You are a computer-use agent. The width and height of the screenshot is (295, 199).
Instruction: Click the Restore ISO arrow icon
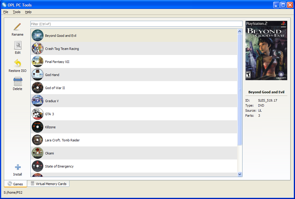(x=18, y=63)
